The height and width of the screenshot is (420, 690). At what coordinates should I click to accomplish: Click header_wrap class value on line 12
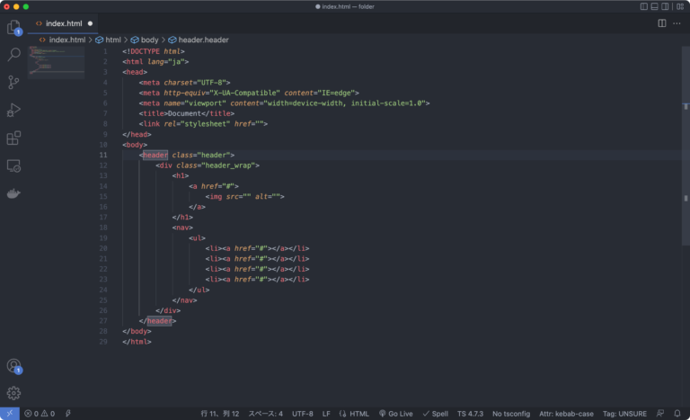[x=228, y=165]
